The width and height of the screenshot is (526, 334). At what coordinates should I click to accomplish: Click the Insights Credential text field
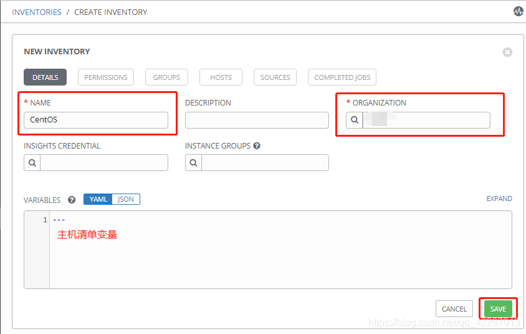point(104,163)
